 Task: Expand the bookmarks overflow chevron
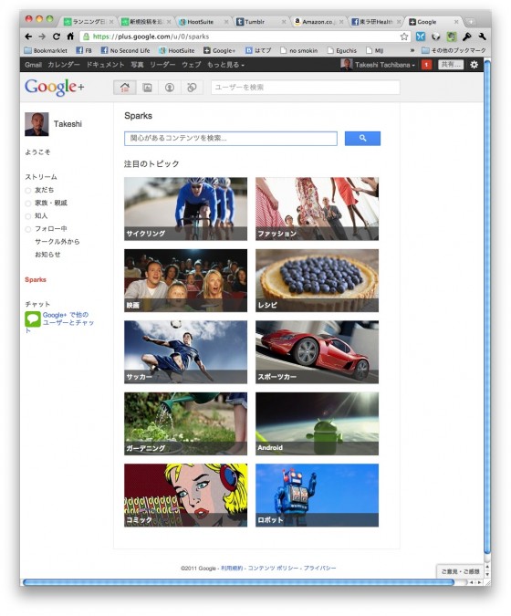[x=412, y=50]
